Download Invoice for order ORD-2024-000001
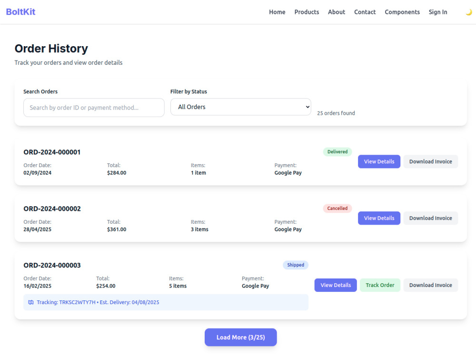 pyautogui.click(x=430, y=161)
